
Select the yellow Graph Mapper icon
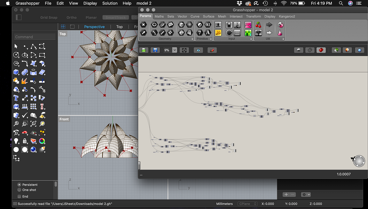click(218, 33)
